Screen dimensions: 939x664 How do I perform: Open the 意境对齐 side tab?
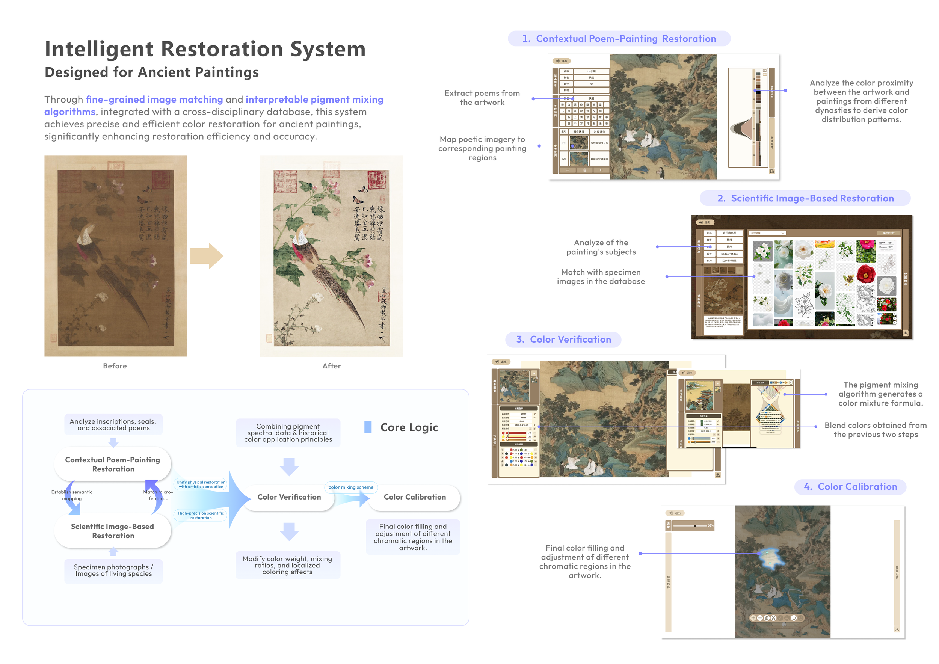pyautogui.click(x=772, y=142)
